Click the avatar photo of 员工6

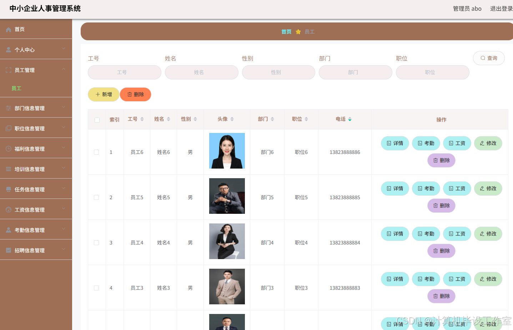(x=227, y=151)
